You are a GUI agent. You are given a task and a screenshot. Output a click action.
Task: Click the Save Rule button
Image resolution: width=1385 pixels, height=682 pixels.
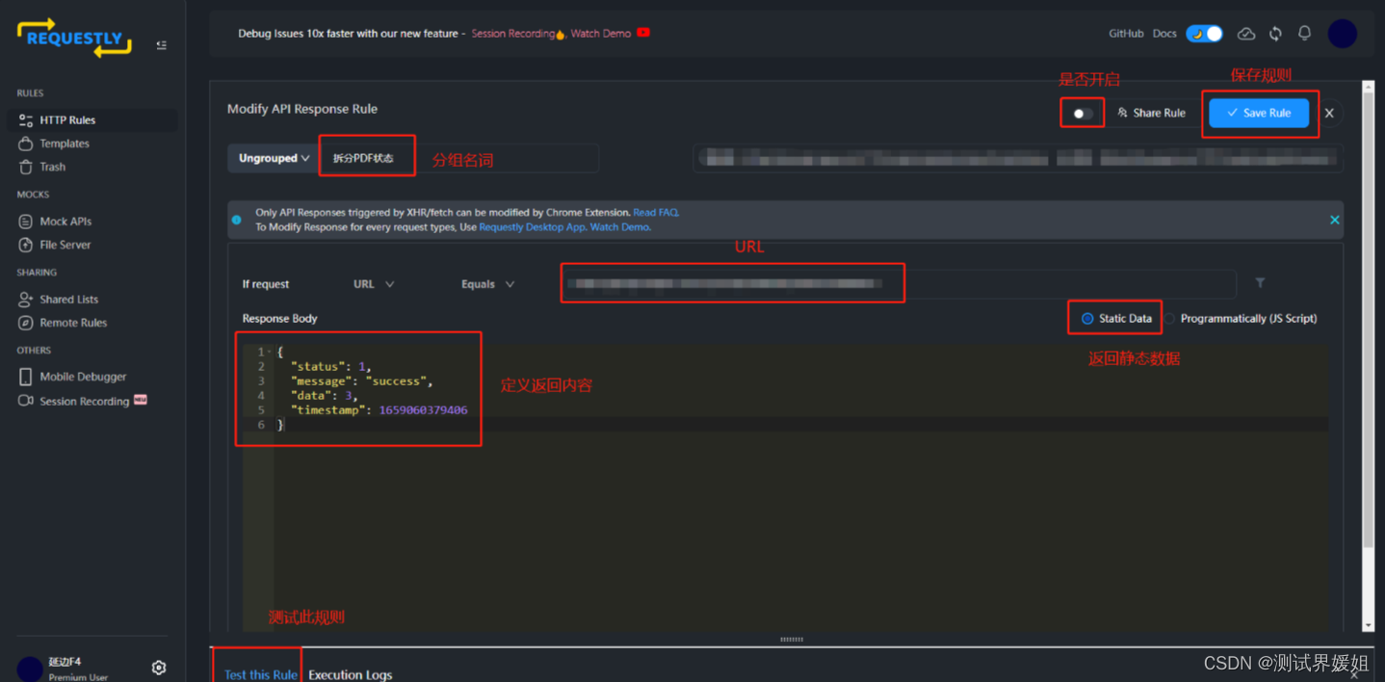[1259, 113]
